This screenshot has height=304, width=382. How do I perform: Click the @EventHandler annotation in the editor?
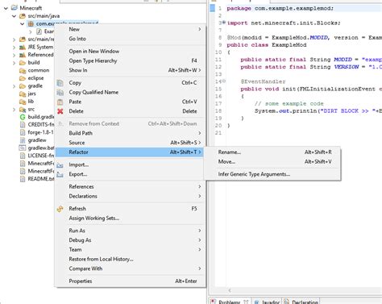point(263,81)
